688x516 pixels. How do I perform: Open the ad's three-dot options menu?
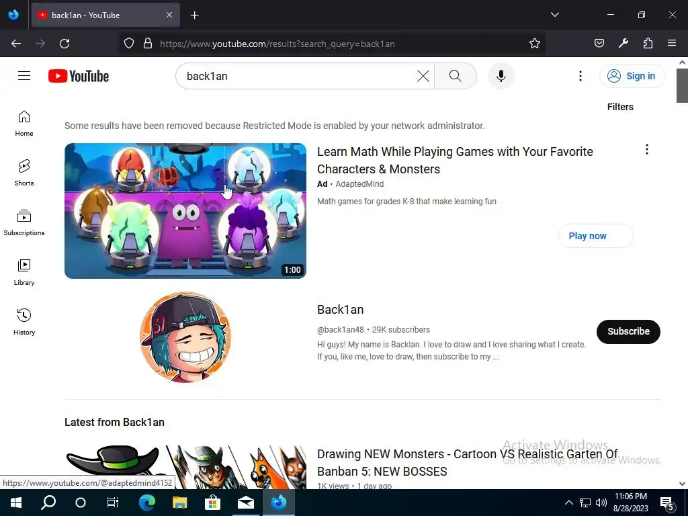[647, 150]
